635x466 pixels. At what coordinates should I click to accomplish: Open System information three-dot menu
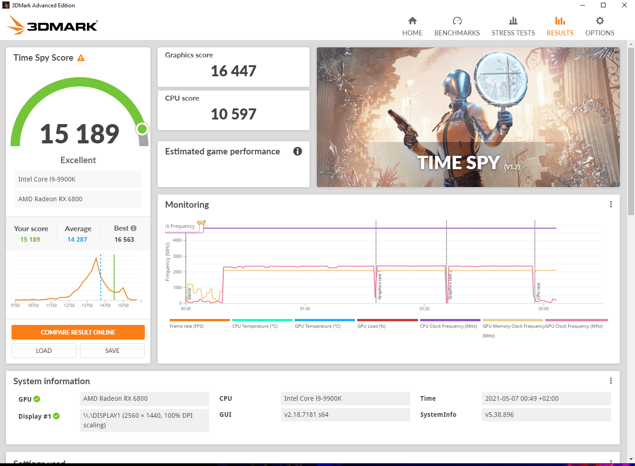pos(611,381)
